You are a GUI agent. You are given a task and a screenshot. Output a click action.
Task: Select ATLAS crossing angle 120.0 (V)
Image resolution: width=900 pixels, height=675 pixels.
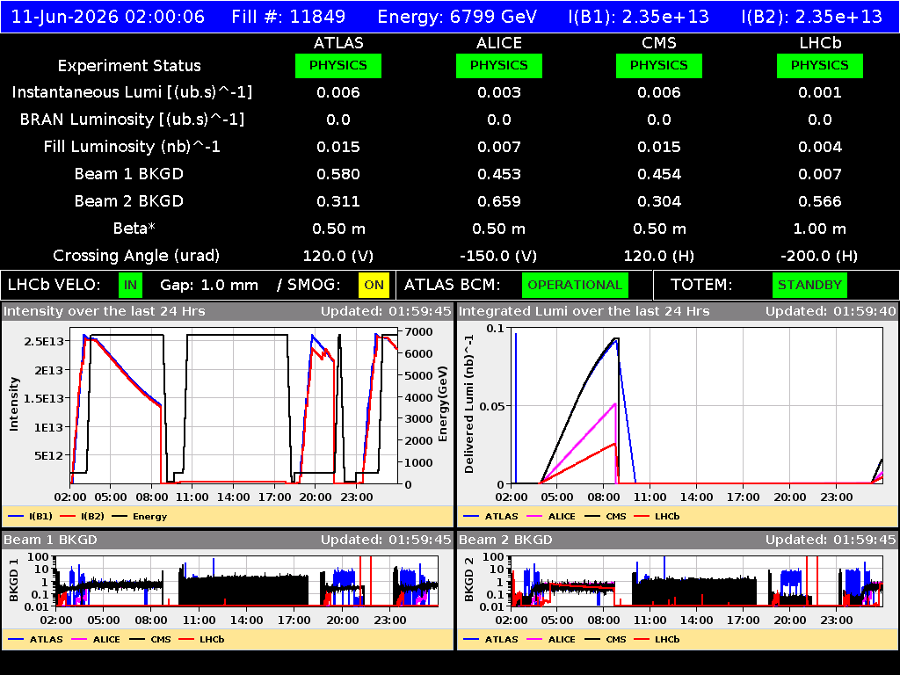[x=338, y=256]
